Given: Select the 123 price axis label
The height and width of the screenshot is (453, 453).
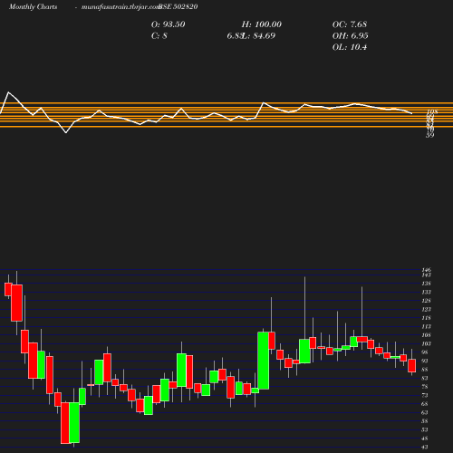Looking at the screenshot, I should 427,309.
